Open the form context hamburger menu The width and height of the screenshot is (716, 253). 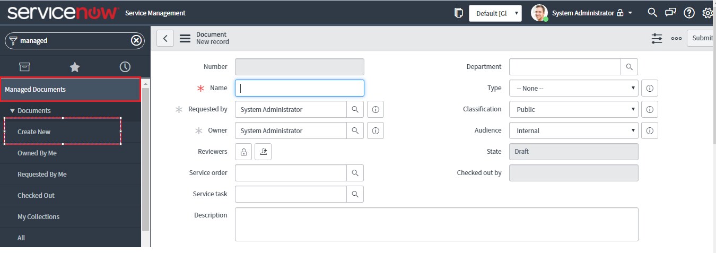(x=185, y=38)
